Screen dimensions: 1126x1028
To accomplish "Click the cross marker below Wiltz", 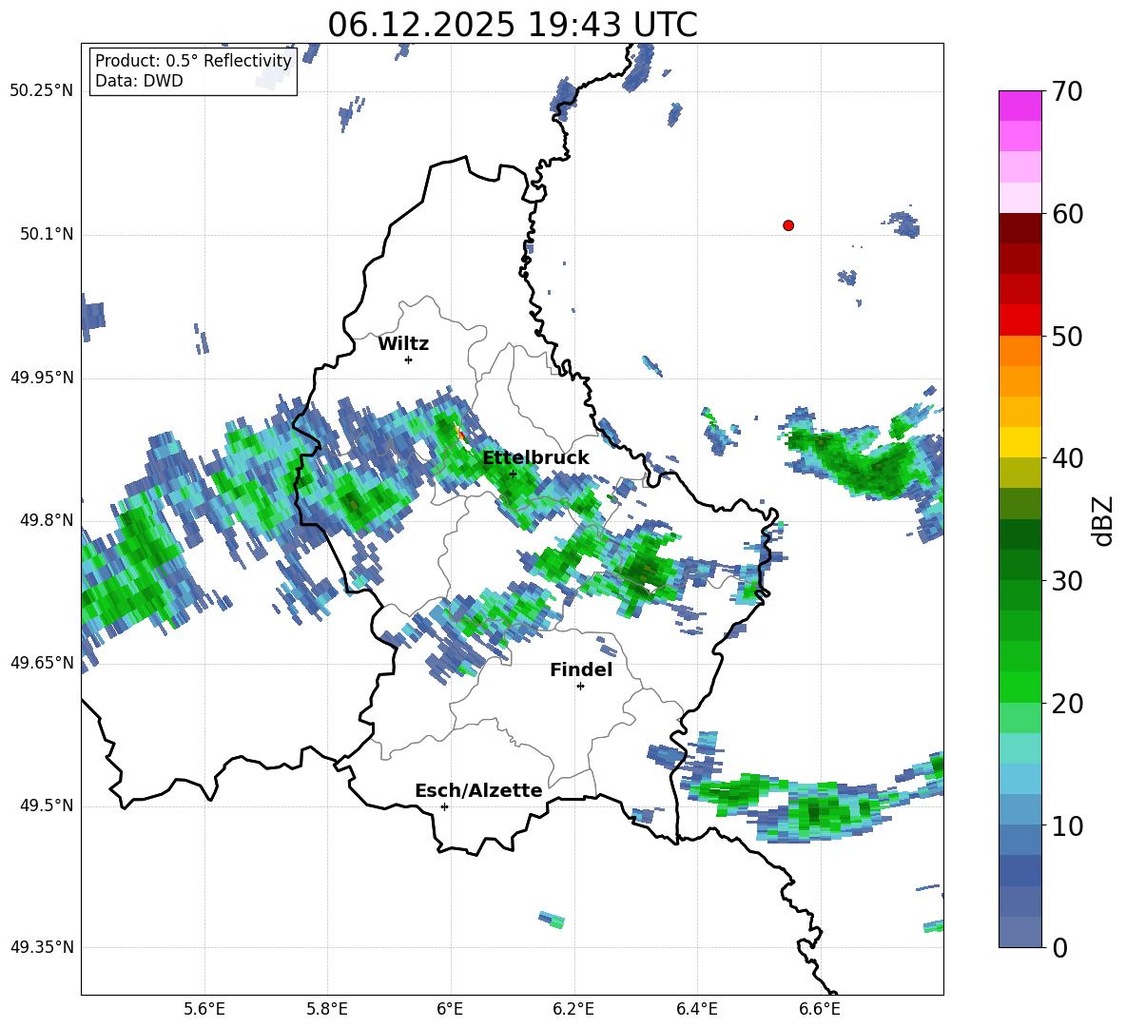I will 409,359.
